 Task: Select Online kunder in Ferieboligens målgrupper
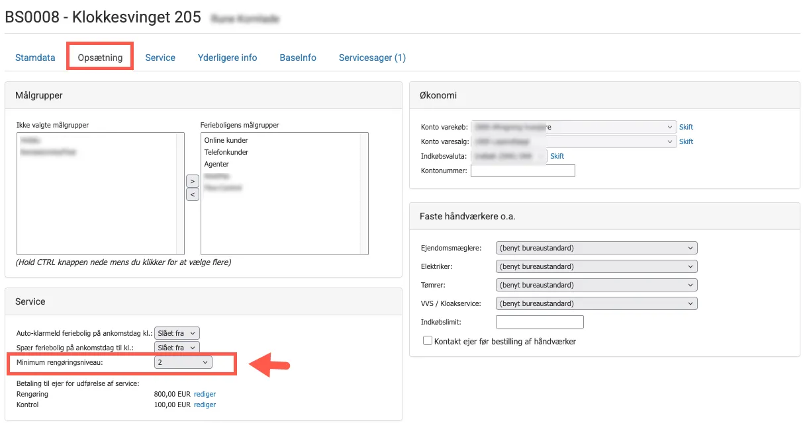coord(226,140)
